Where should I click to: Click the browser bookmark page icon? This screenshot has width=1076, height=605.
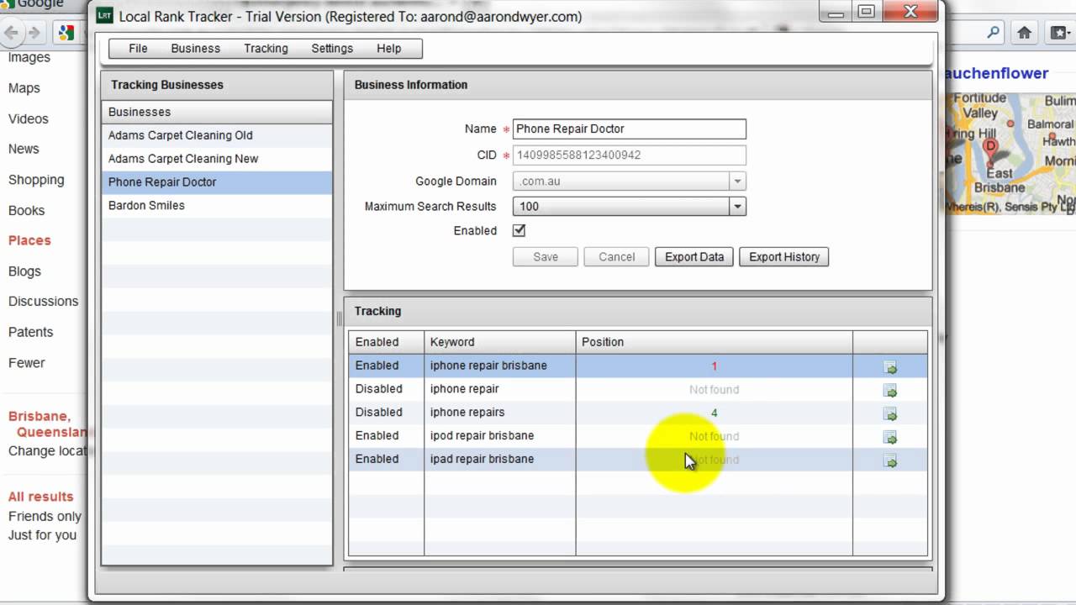1058,33
